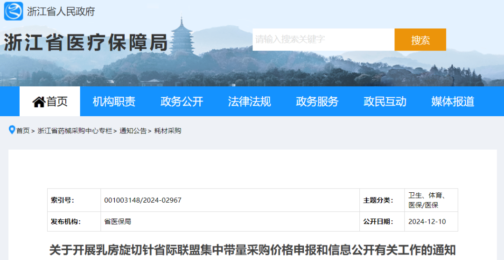Click the 耗材采购 breadcrumb link

pos(168,131)
